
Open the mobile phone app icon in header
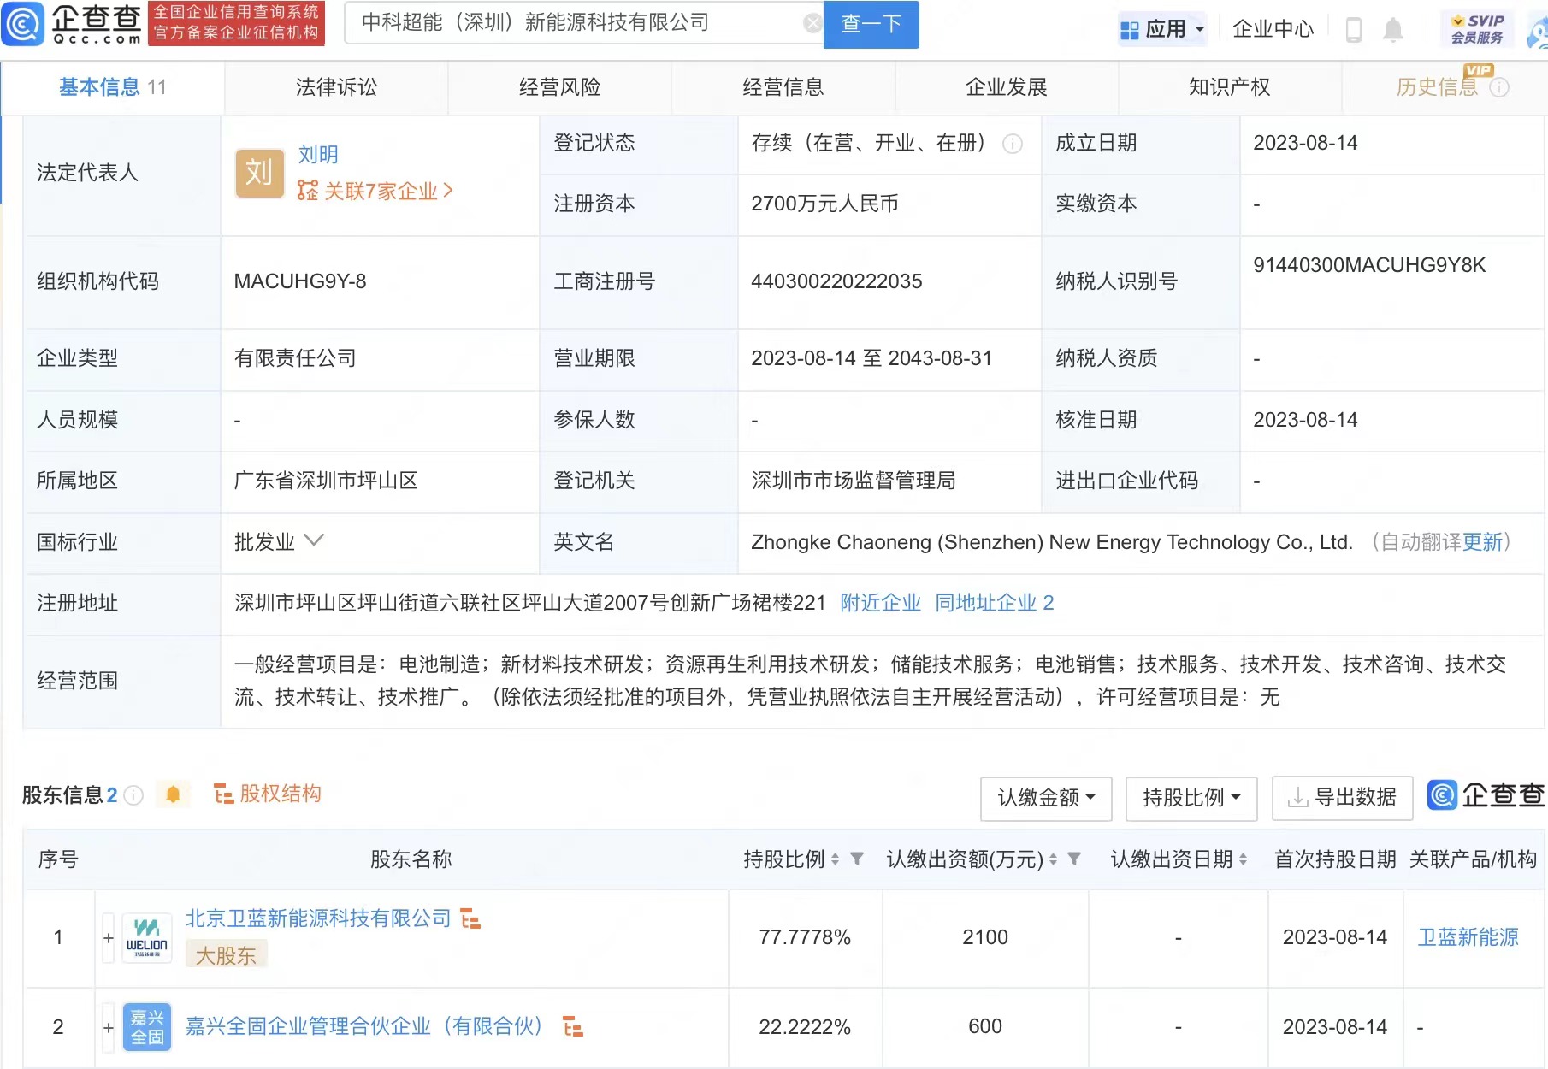point(1354,30)
